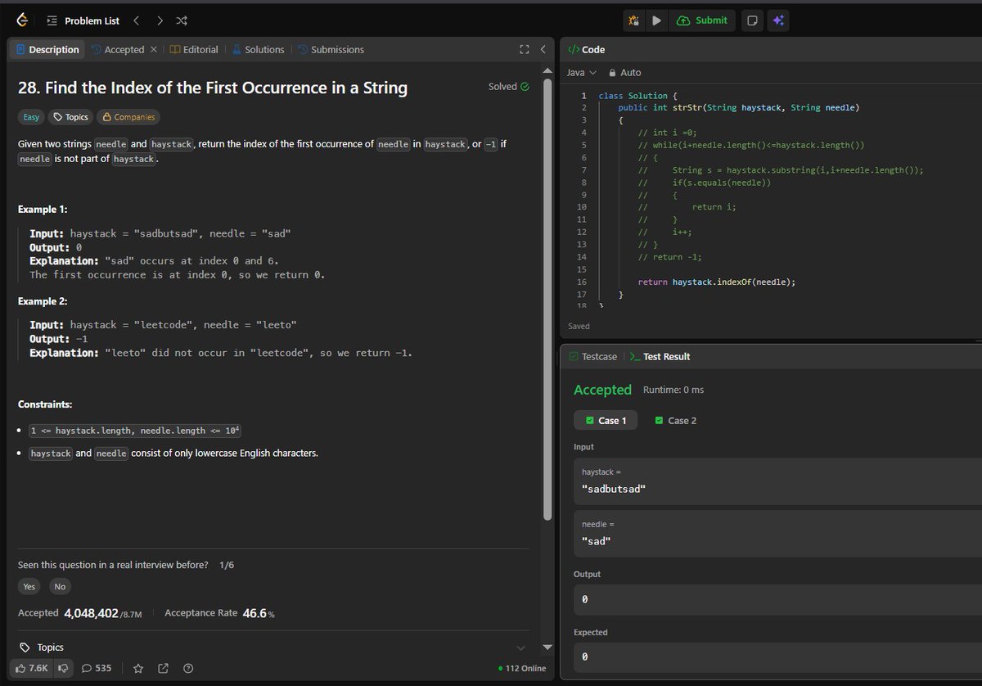Show the Companies tag

(x=128, y=117)
